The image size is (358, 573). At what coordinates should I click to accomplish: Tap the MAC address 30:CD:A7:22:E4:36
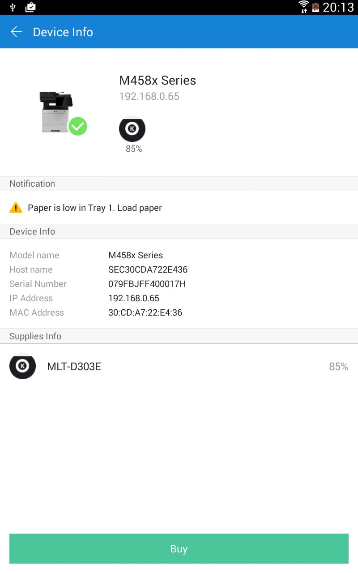click(x=145, y=312)
